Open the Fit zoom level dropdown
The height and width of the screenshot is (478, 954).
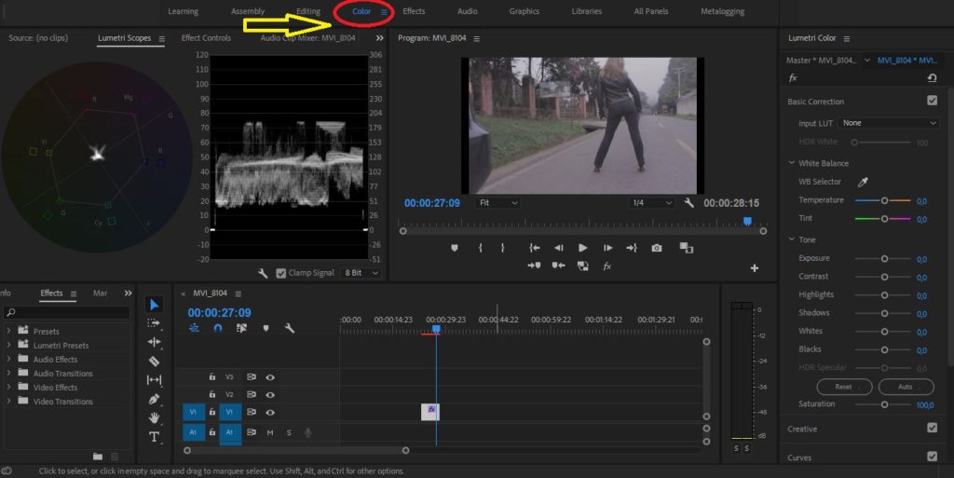(498, 202)
